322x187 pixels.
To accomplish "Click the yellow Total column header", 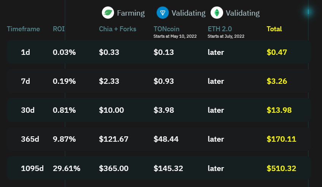I will pos(274,29).
